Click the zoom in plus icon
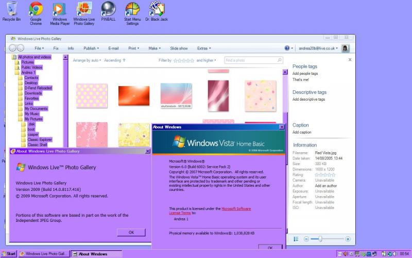This screenshot has height=258, width=412. pos(348,239)
